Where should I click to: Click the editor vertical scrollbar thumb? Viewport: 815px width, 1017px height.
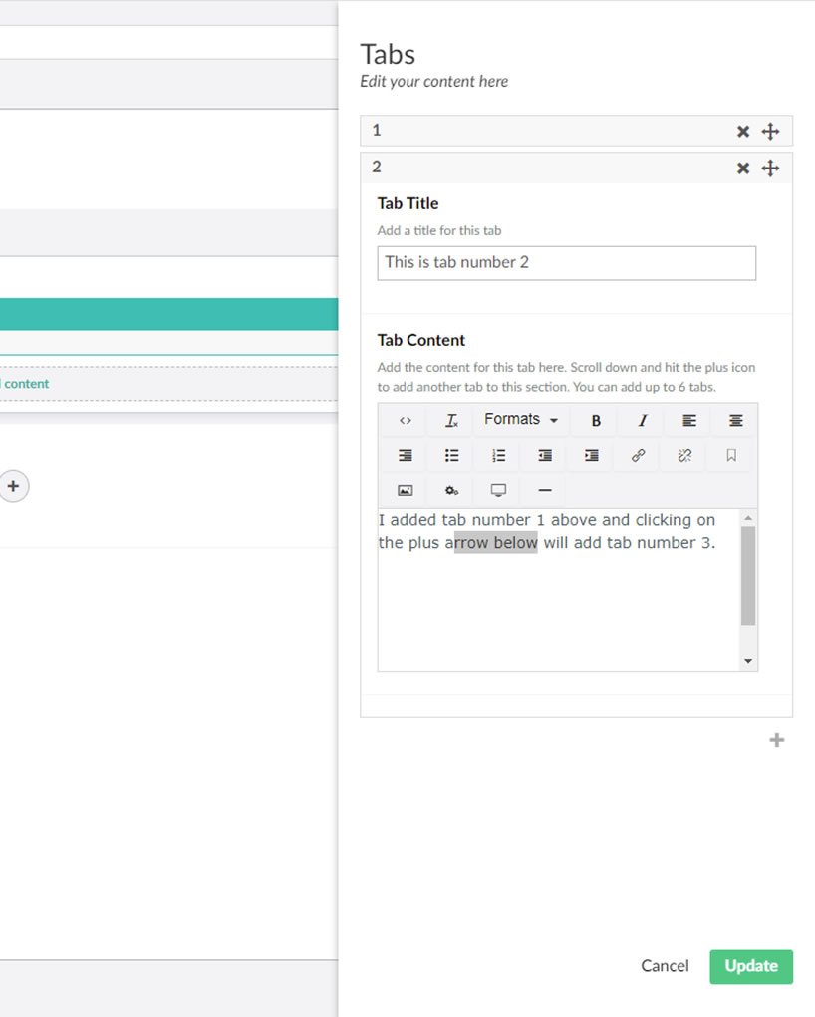click(748, 576)
